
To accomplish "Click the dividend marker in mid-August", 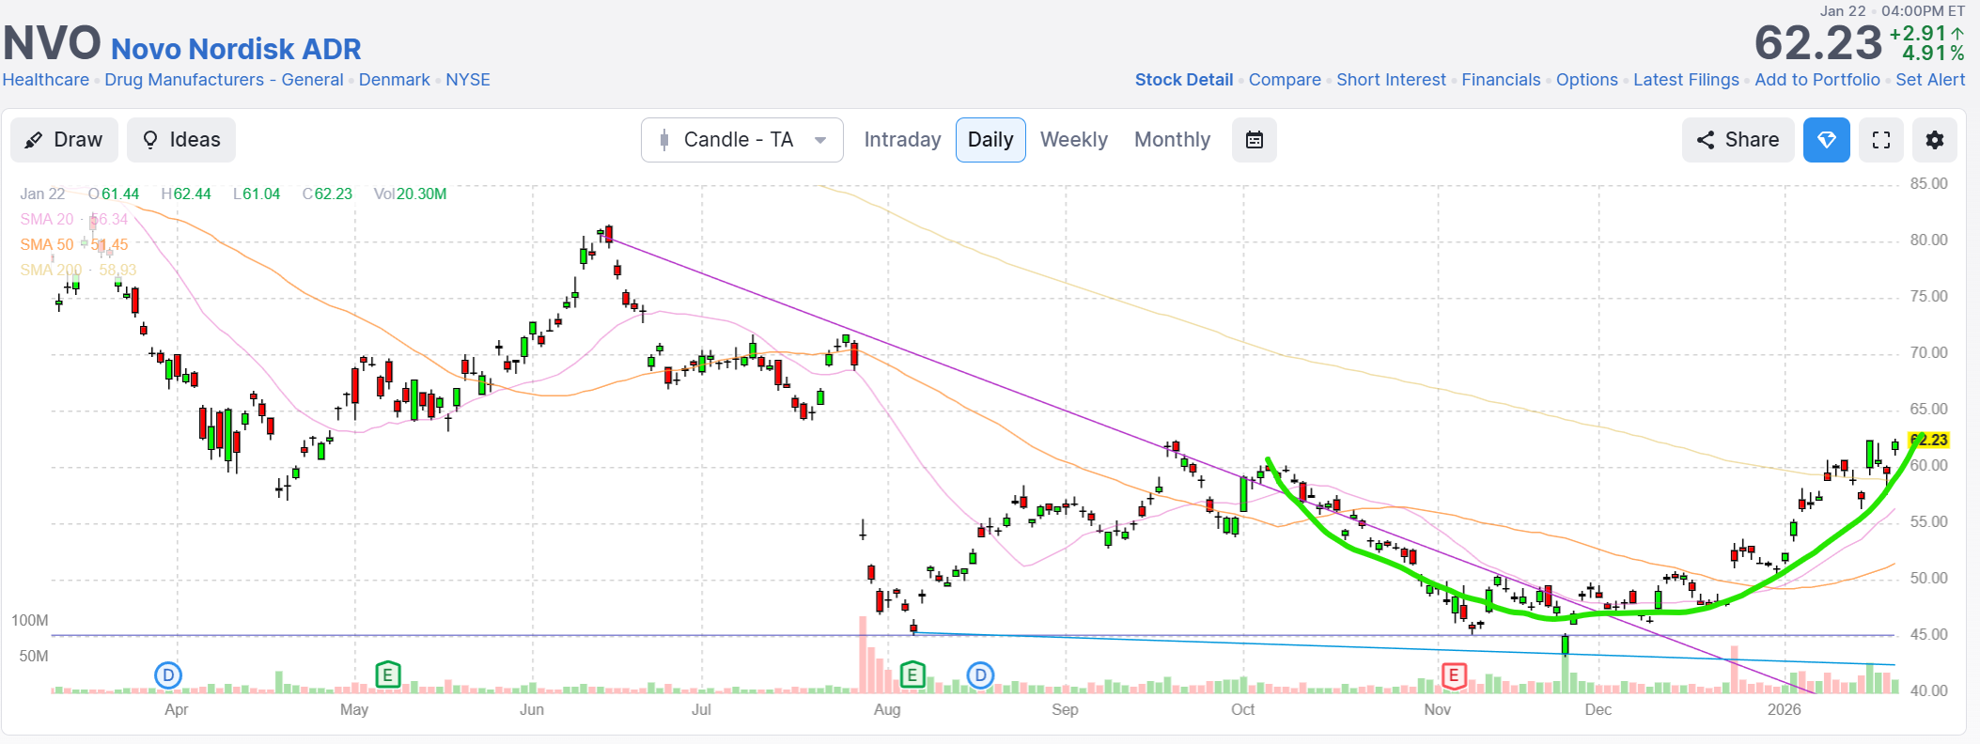I will click(x=980, y=674).
